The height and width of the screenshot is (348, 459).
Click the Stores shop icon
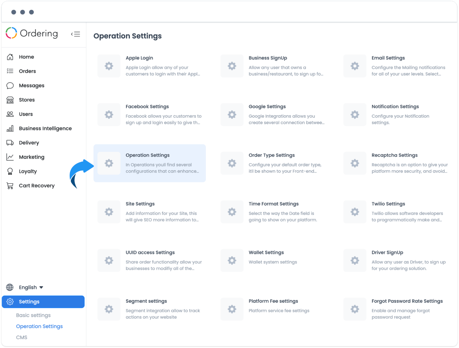click(10, 100)
